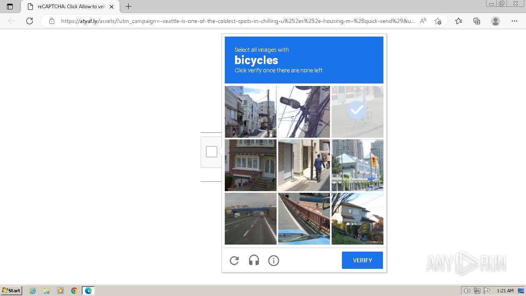
Task: Tick the reCAPTCHA checkbox behind the challenge
Action: point(212,152)
